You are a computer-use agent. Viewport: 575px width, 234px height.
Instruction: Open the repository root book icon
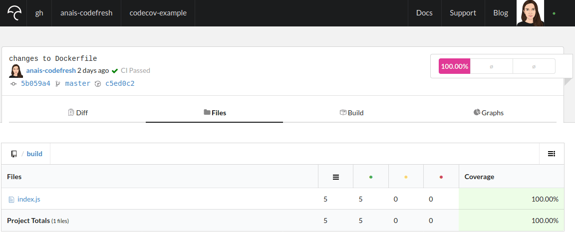pos(14,154)
